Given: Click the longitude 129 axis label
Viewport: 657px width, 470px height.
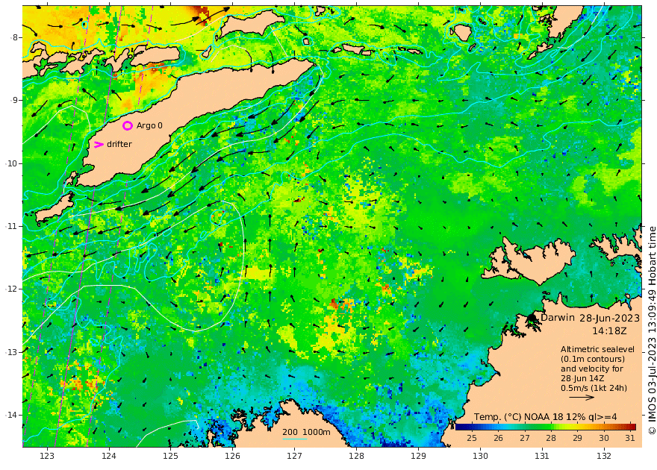Looking at the screenshot, I should click(x=418, y=456).
